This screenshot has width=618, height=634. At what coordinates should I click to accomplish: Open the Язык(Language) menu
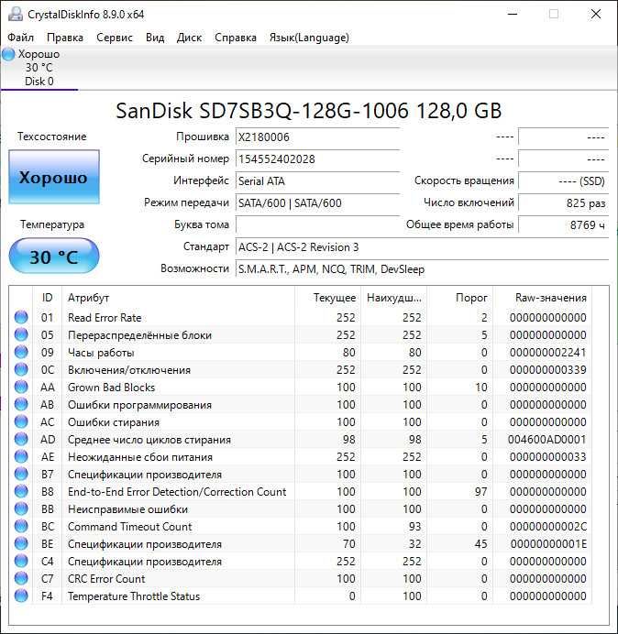click(x=309, y=38)
